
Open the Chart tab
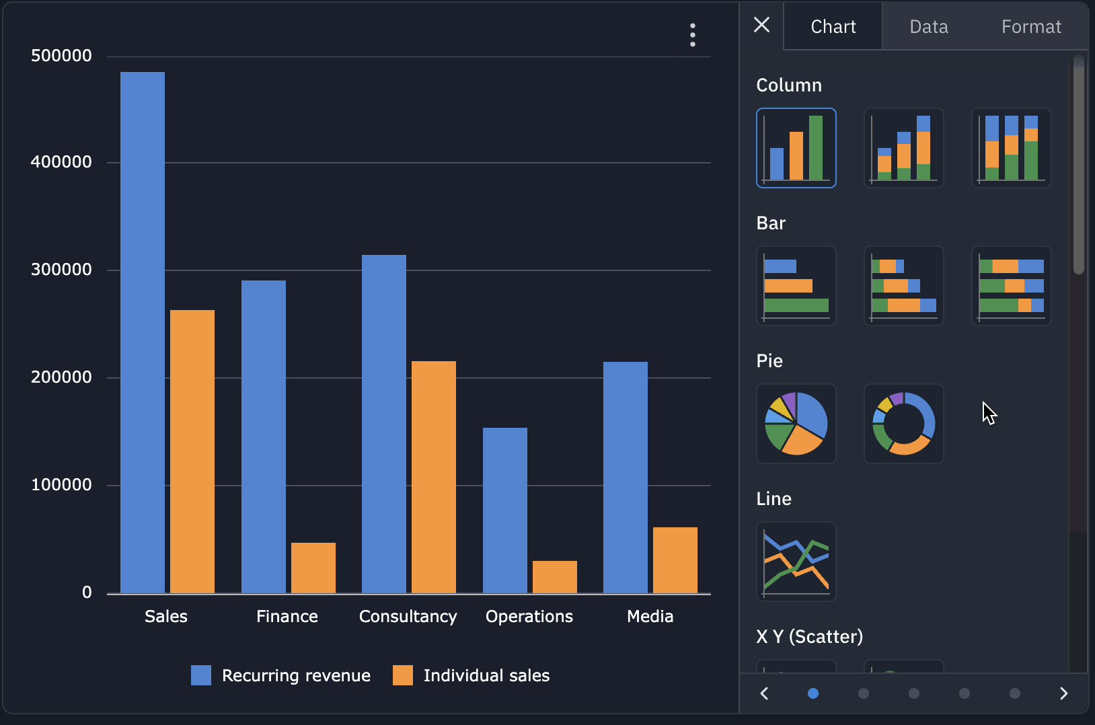[x=833, y=26]
